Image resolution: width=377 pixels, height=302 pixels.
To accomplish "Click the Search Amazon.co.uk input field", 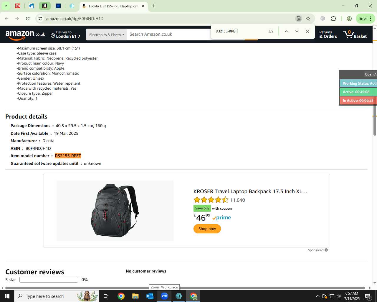I will 170,34.
